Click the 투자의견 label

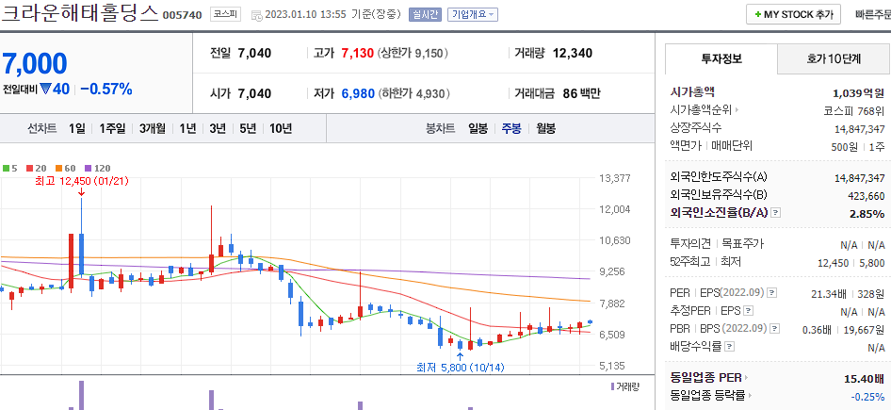(x=691, y=244)
